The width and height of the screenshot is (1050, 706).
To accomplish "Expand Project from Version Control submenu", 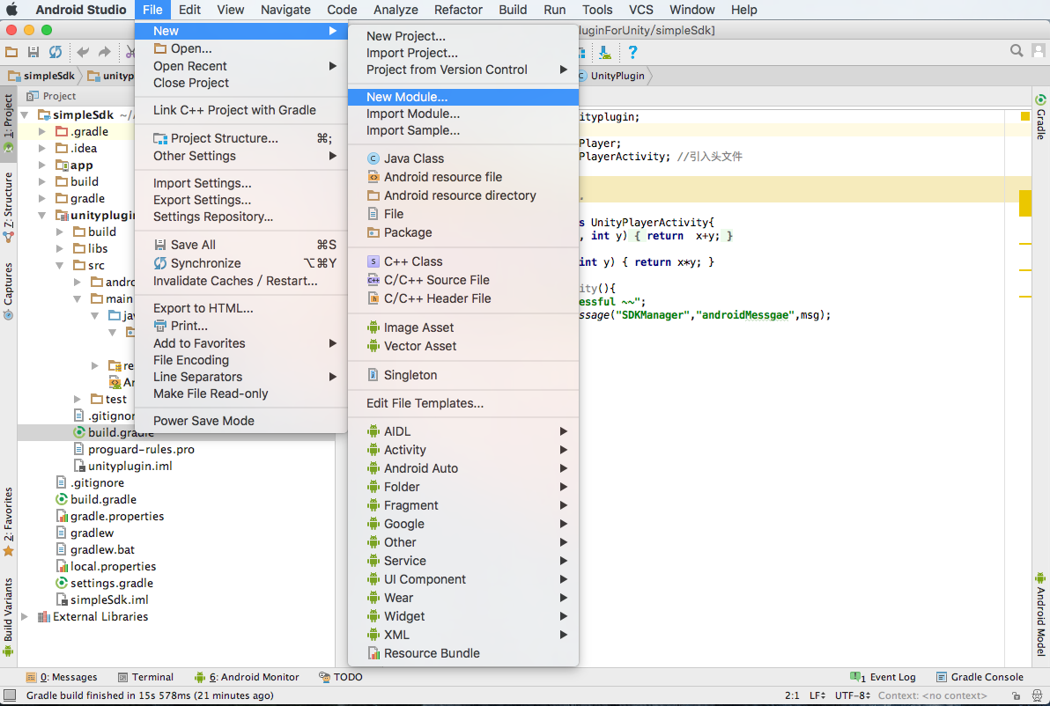I will coord(463,70).
